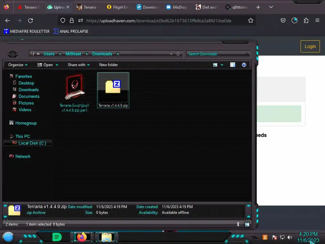This screenshot has height=244, width=325.
Task: Click the Explorer back navigation emblem
Action: (13, 54)
